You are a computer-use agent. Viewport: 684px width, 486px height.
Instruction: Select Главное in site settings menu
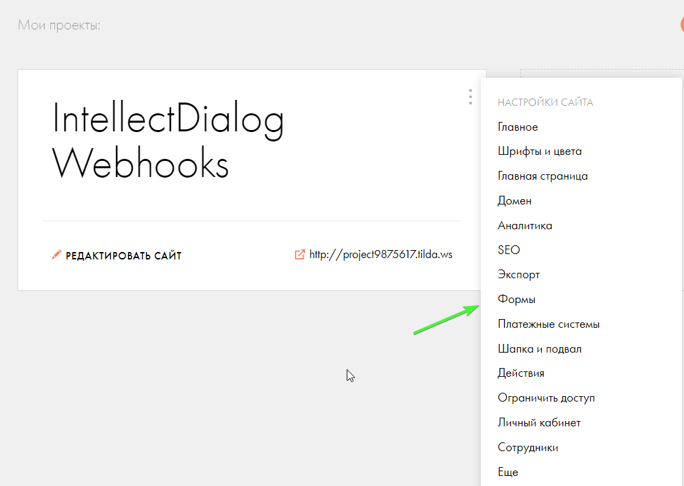click(518, 127)
